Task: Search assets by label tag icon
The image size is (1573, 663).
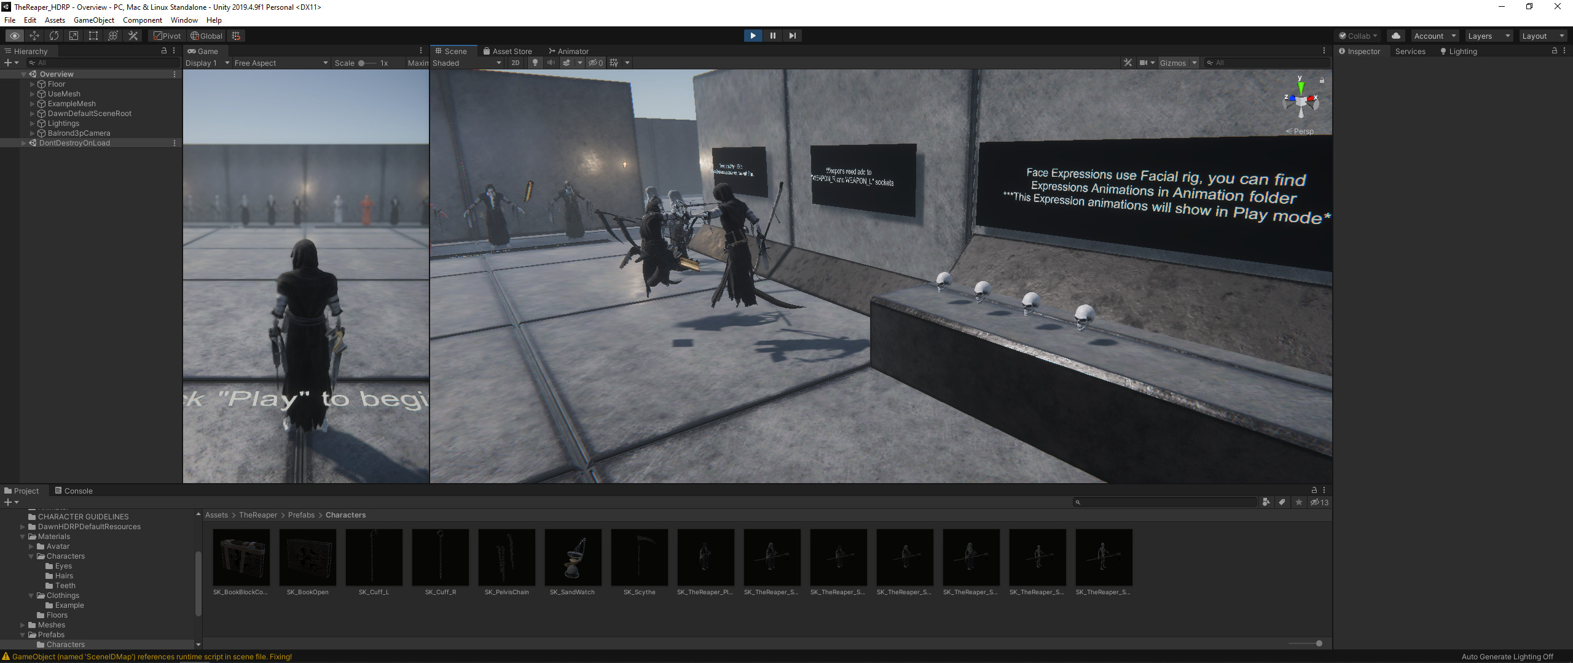Action: pos(1282,502)
